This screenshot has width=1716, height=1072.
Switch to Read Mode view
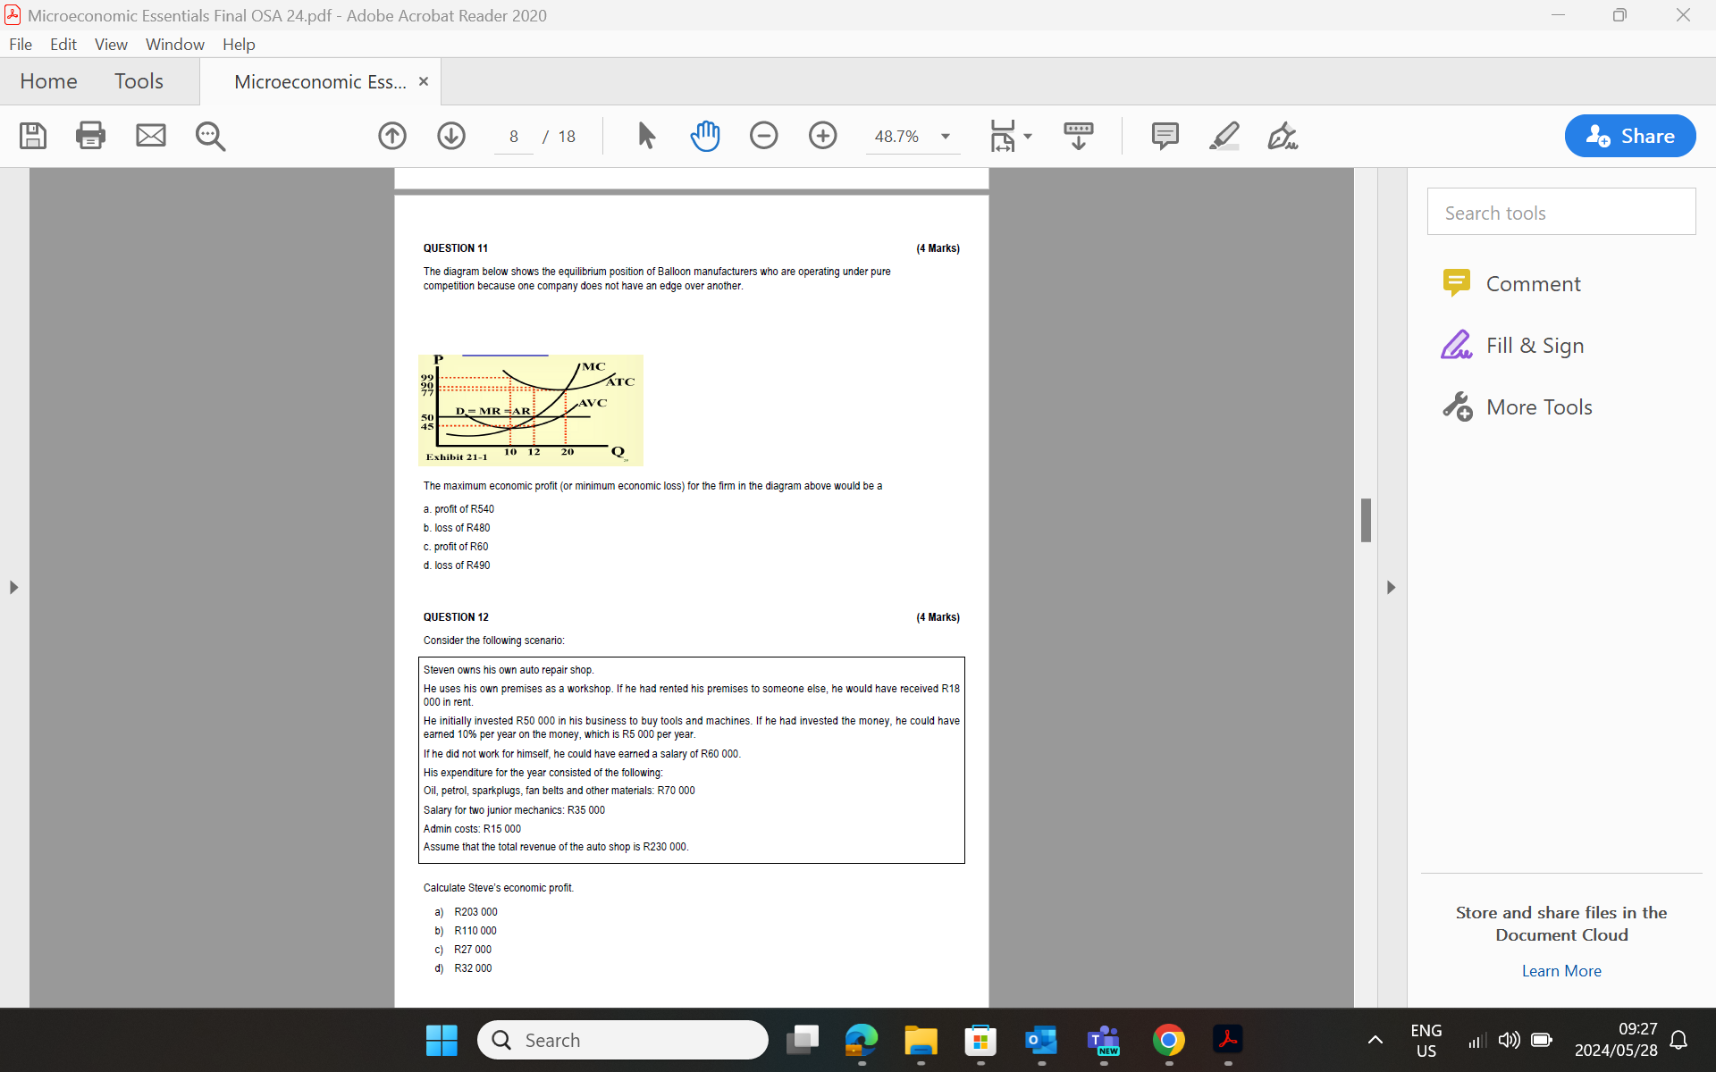(x=1079, y=136)
